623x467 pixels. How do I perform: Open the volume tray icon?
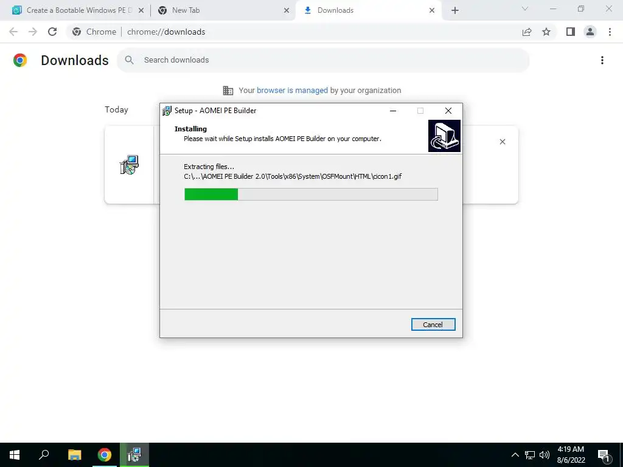pyautogui.click(x=545, y=455)
